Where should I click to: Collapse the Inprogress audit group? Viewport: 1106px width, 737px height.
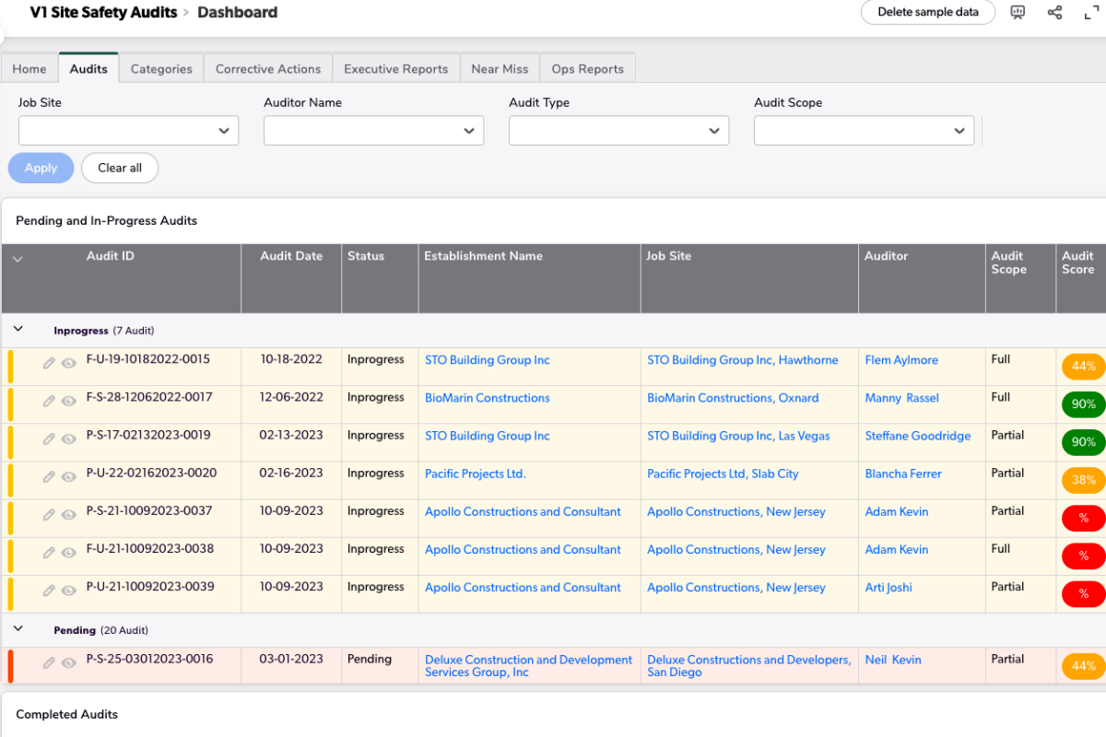[18, 329]
